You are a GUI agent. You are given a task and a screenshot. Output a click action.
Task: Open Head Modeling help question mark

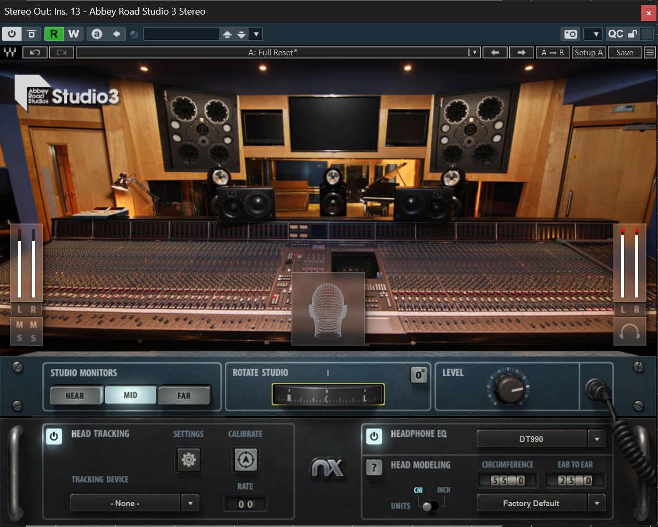click(374, 467)
